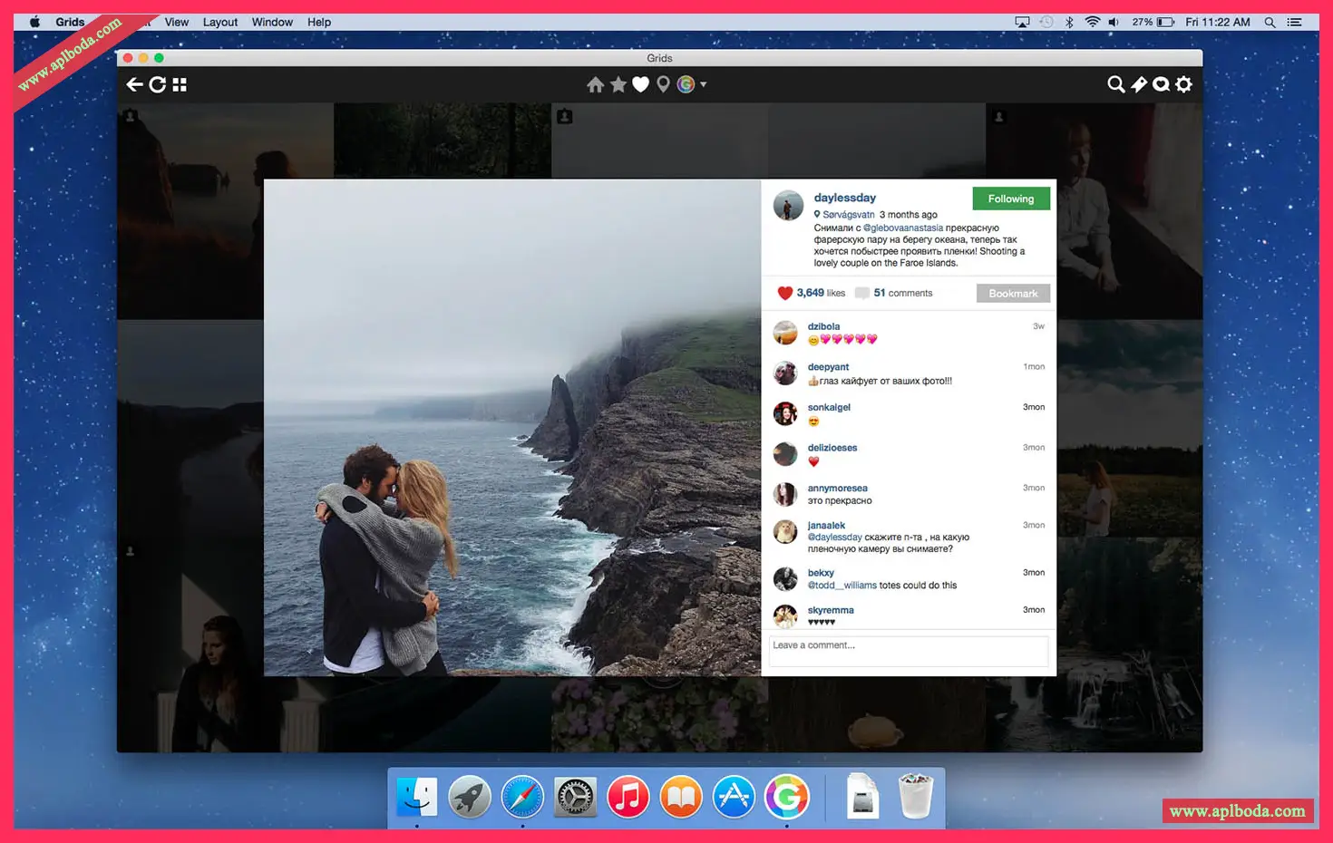The image size is (1333, 843).
Task: Click the @glebovaanastasia mention link
Action: 902,228
